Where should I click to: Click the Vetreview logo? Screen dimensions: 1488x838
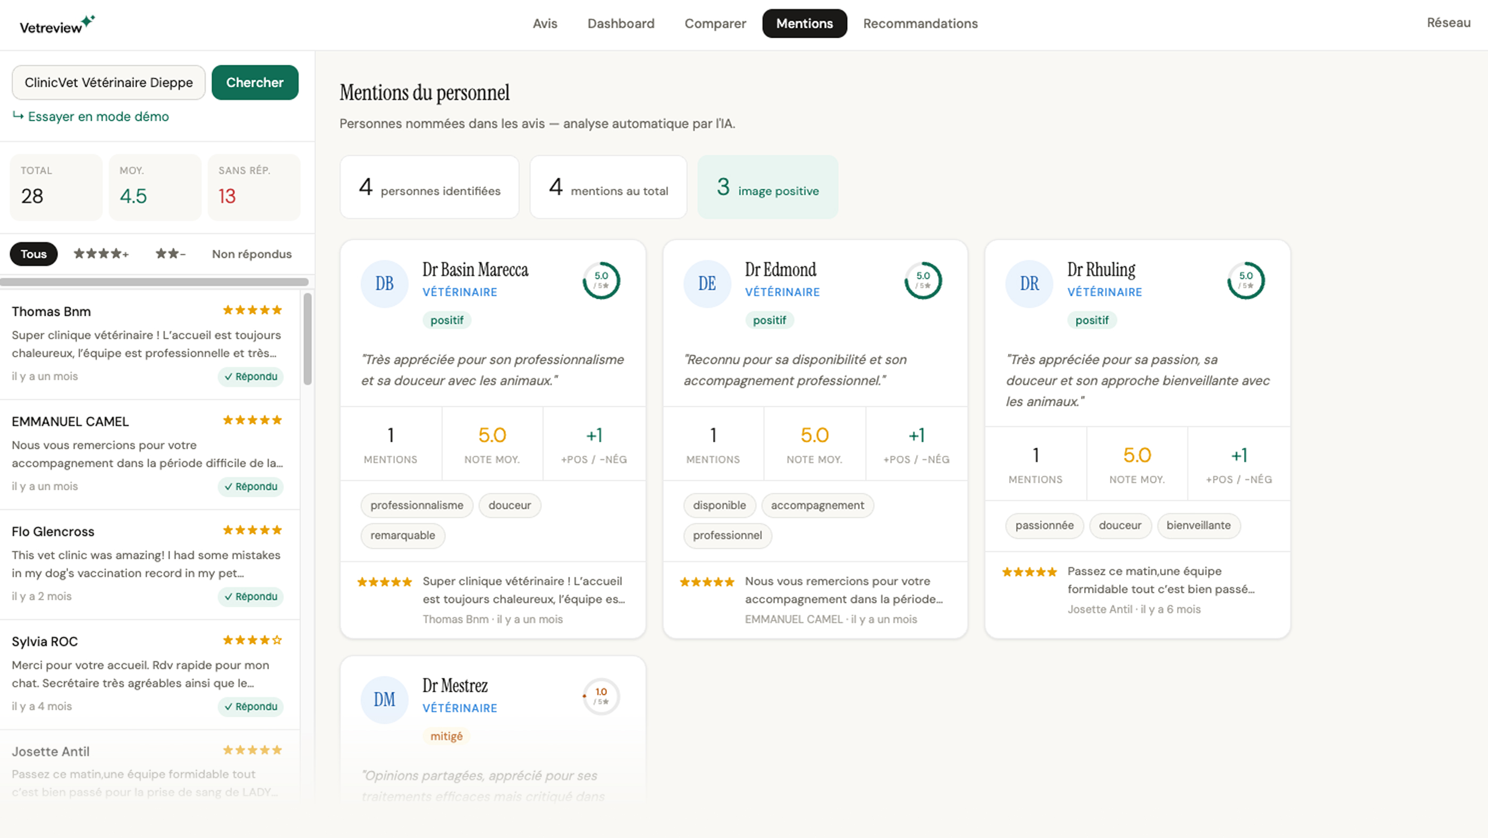(x=57, y=25)
